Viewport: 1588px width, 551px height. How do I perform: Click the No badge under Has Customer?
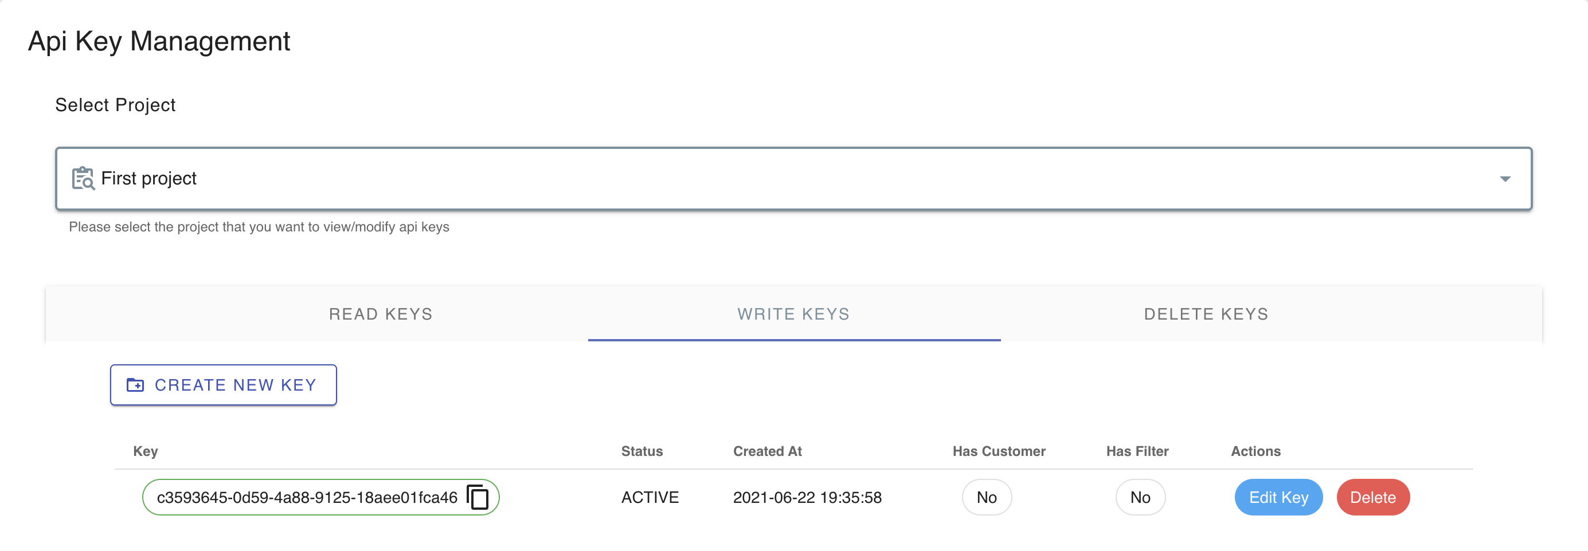[x=986, y=497]
